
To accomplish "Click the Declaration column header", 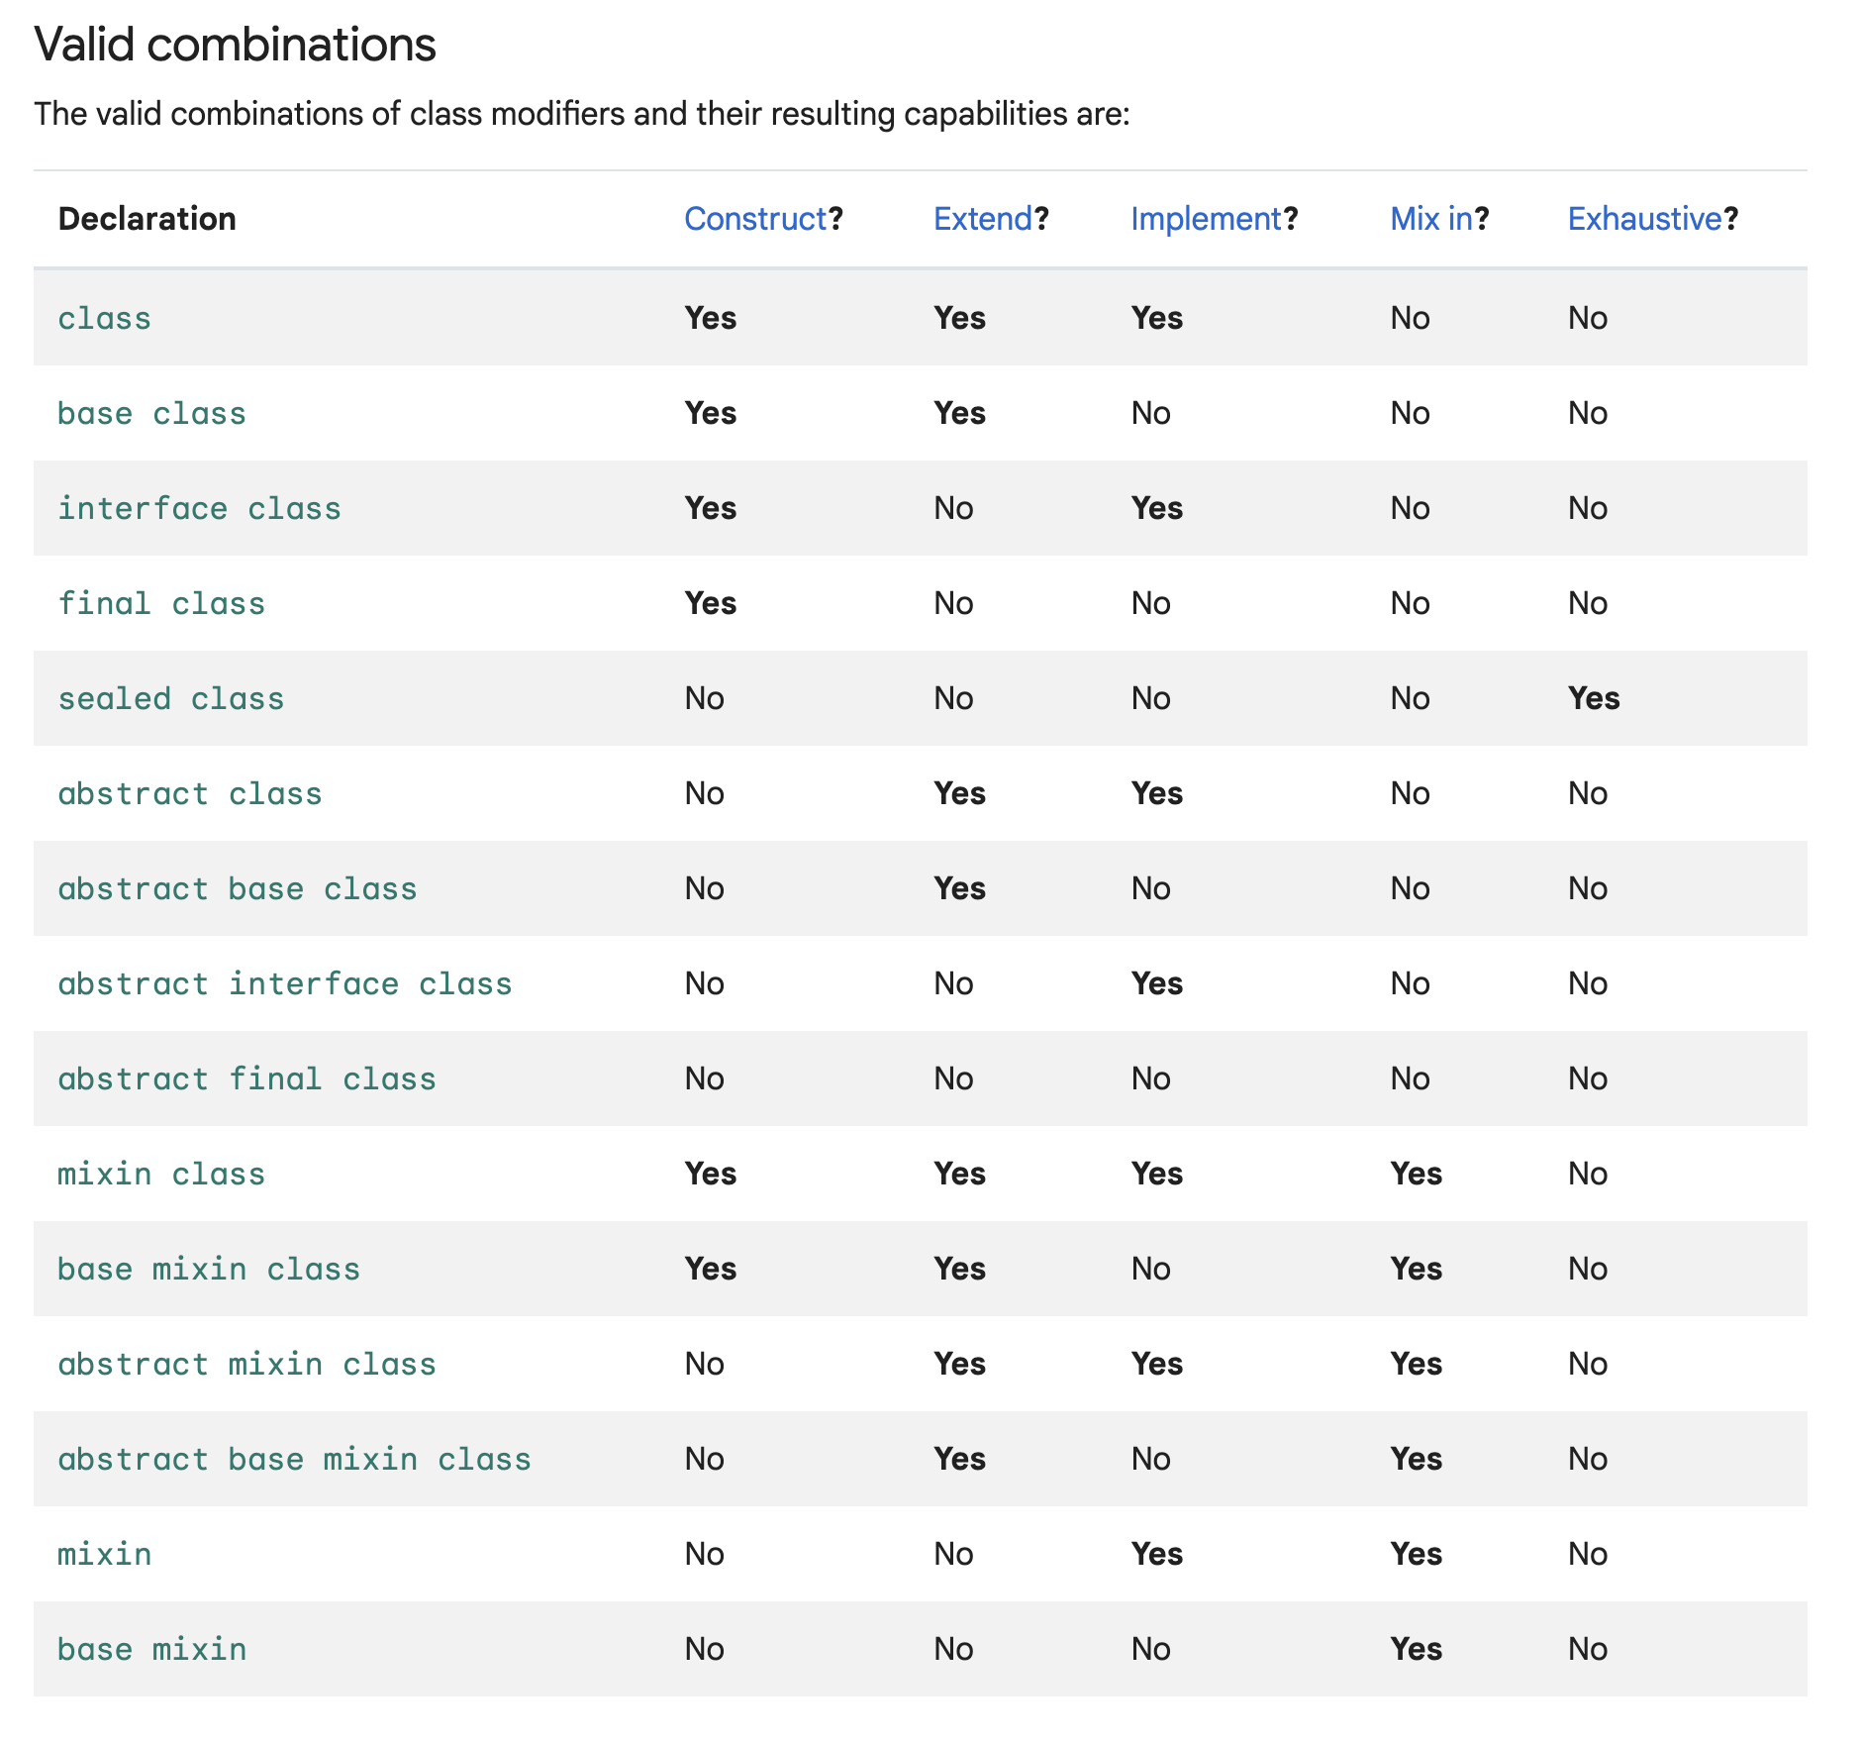I will (147, 219).
